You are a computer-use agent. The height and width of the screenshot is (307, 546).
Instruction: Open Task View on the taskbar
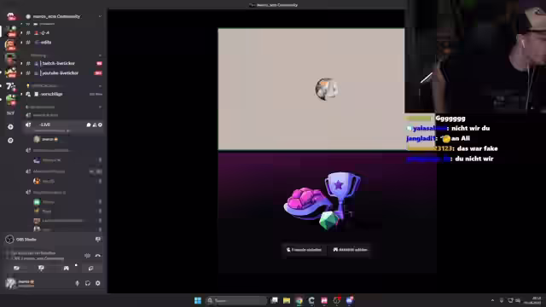275,300
